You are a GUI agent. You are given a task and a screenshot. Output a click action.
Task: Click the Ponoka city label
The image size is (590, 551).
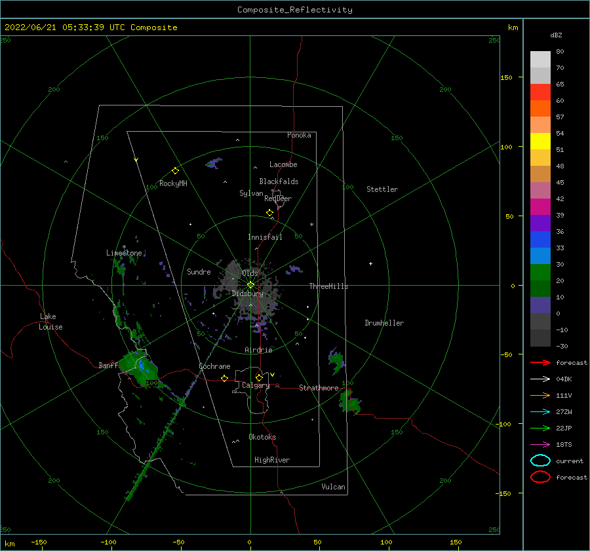(x=299, y=135)
